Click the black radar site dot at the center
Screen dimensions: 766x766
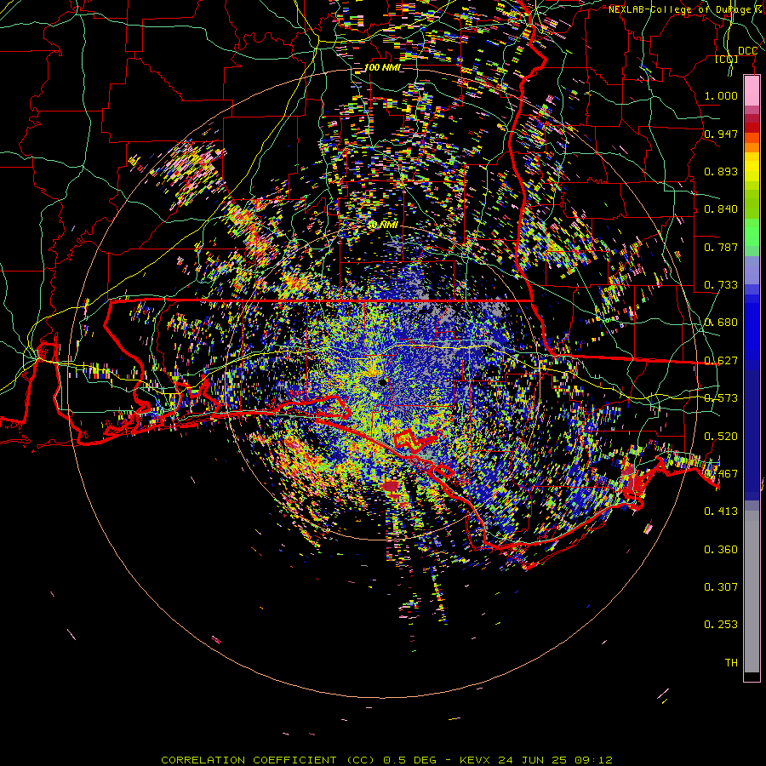(382, 382)
